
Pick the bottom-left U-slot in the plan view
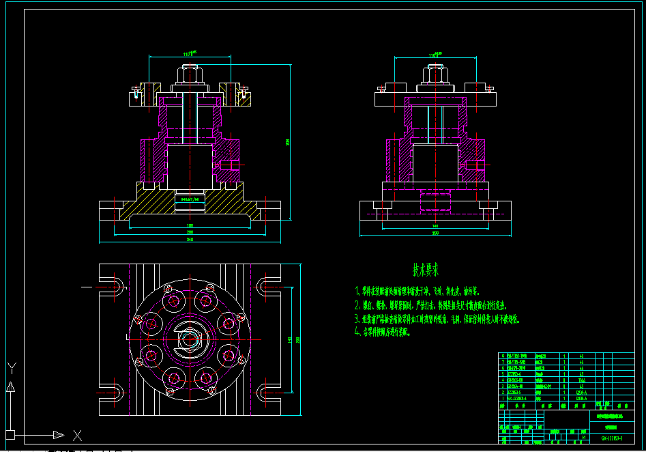click(113, 393)
